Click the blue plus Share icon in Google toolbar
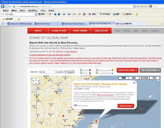Viewport: 164px width, 128px height. [x=64, y=14]
